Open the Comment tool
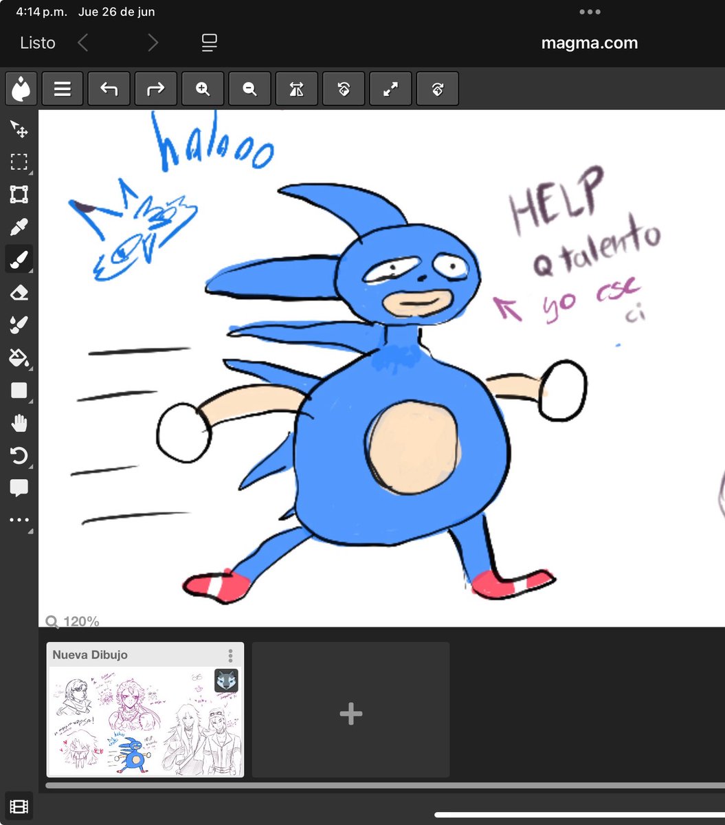This screenshot has height=825, width=725. [x=19, y=488]
